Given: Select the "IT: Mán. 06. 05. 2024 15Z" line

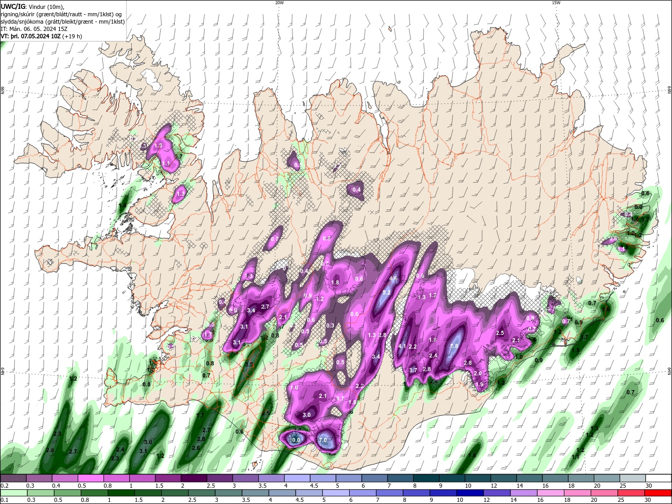Looking at the screenshot, I should (33, 29).
